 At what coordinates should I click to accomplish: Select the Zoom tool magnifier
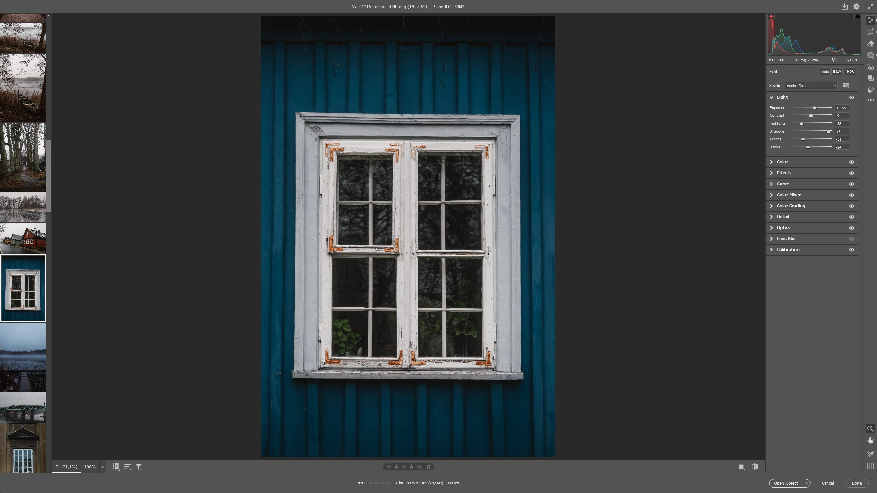pyautogui.click(x=870, y=429)
